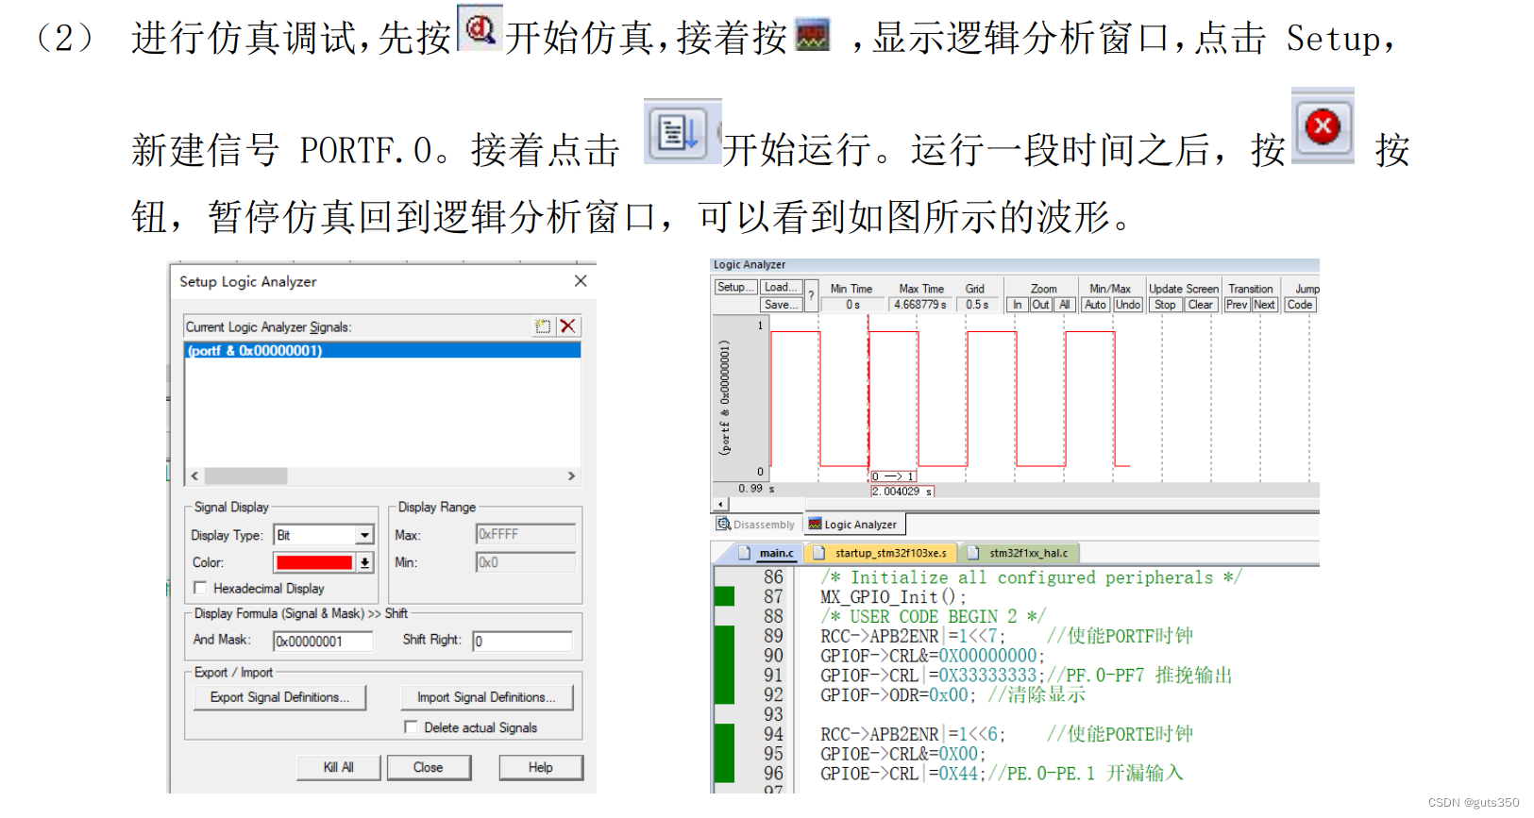Click cursor time marker 2.004029 s
The width and height of the screenshot is (1534, 818).
point(902,492)
